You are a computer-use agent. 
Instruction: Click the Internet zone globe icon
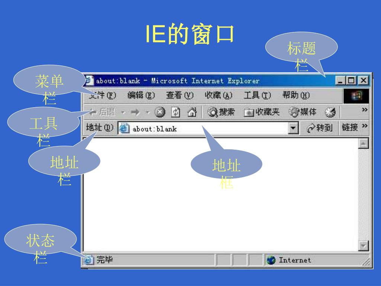point(271,260)
